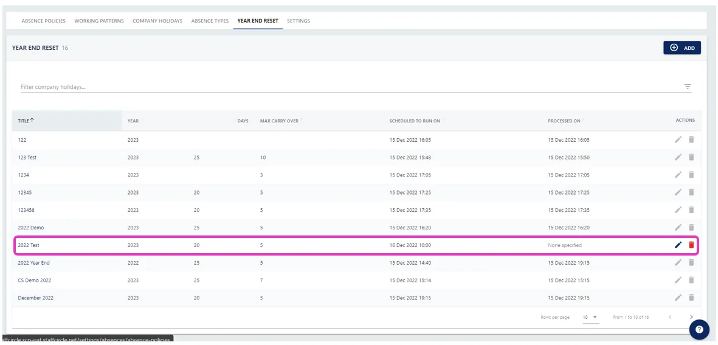The height and width of the screenshot is (345, 718).
Task: Delete the 12345 entry
Action: tap(691, 192)
